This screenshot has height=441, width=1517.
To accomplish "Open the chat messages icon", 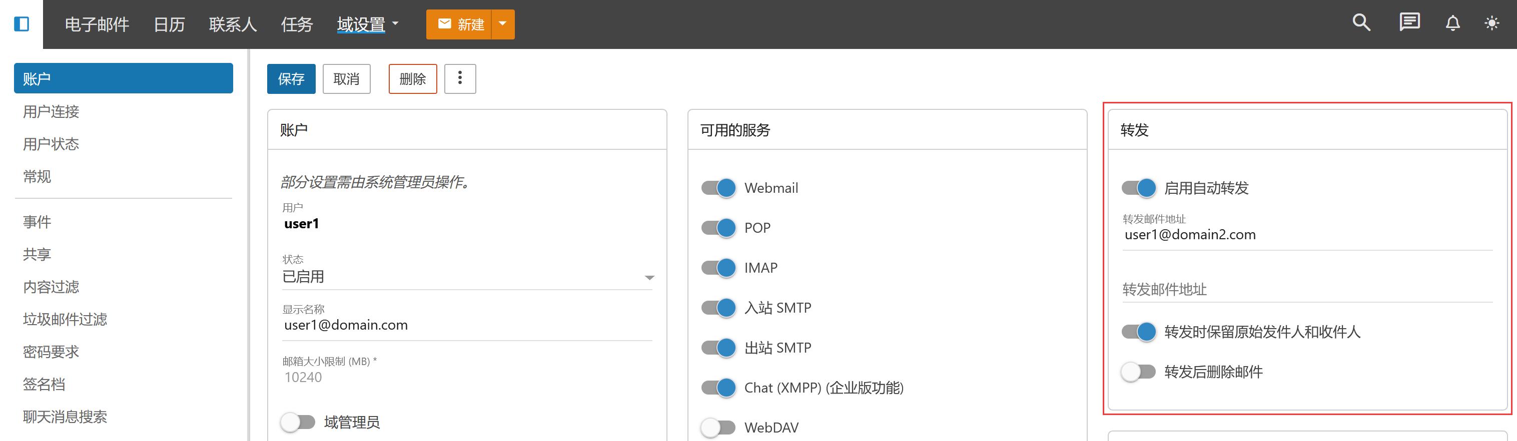I will (1409, 23).
